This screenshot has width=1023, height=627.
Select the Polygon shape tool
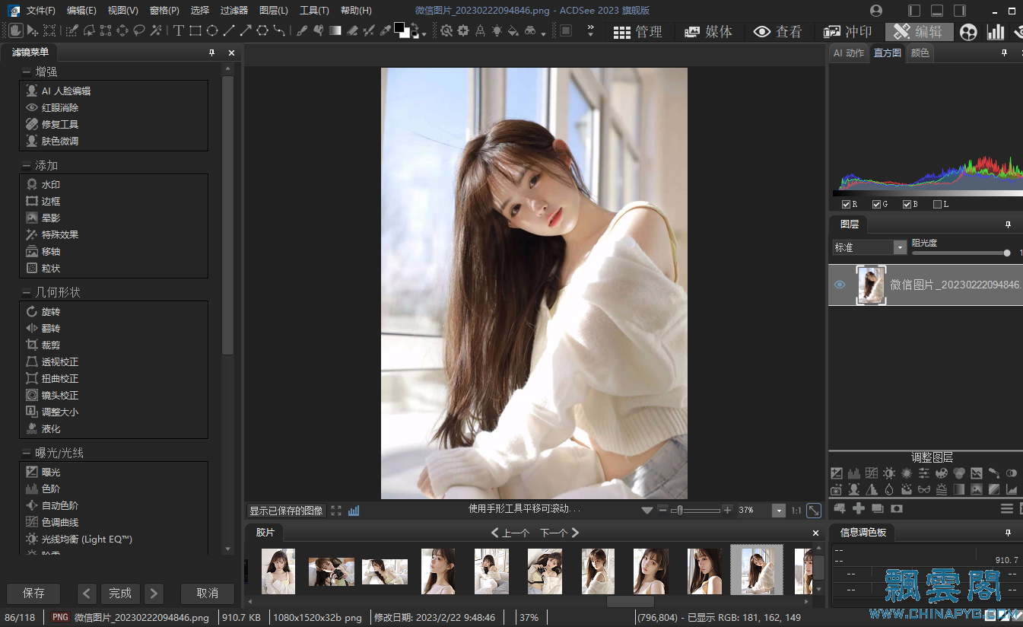tap(262, 30)
